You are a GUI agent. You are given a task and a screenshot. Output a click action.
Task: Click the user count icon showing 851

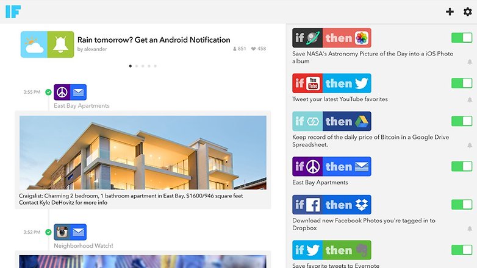(239, 49)
